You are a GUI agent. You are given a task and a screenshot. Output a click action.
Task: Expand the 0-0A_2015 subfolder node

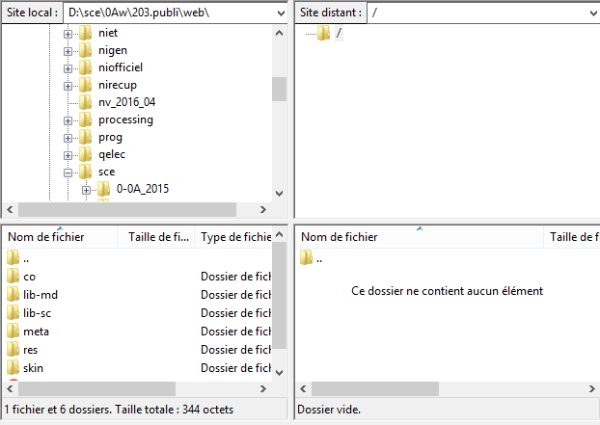click(x=87, y=189)
